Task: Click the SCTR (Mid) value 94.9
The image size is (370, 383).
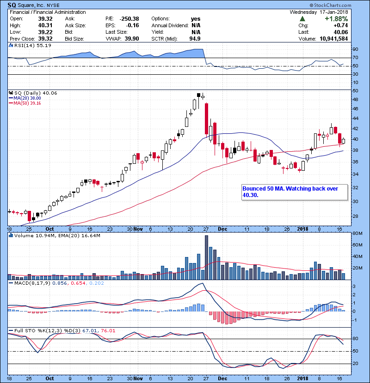Action: 195,39
